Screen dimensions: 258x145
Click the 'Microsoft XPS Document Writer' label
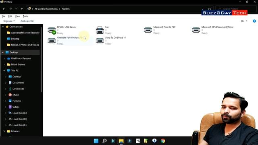pos(217,27)
